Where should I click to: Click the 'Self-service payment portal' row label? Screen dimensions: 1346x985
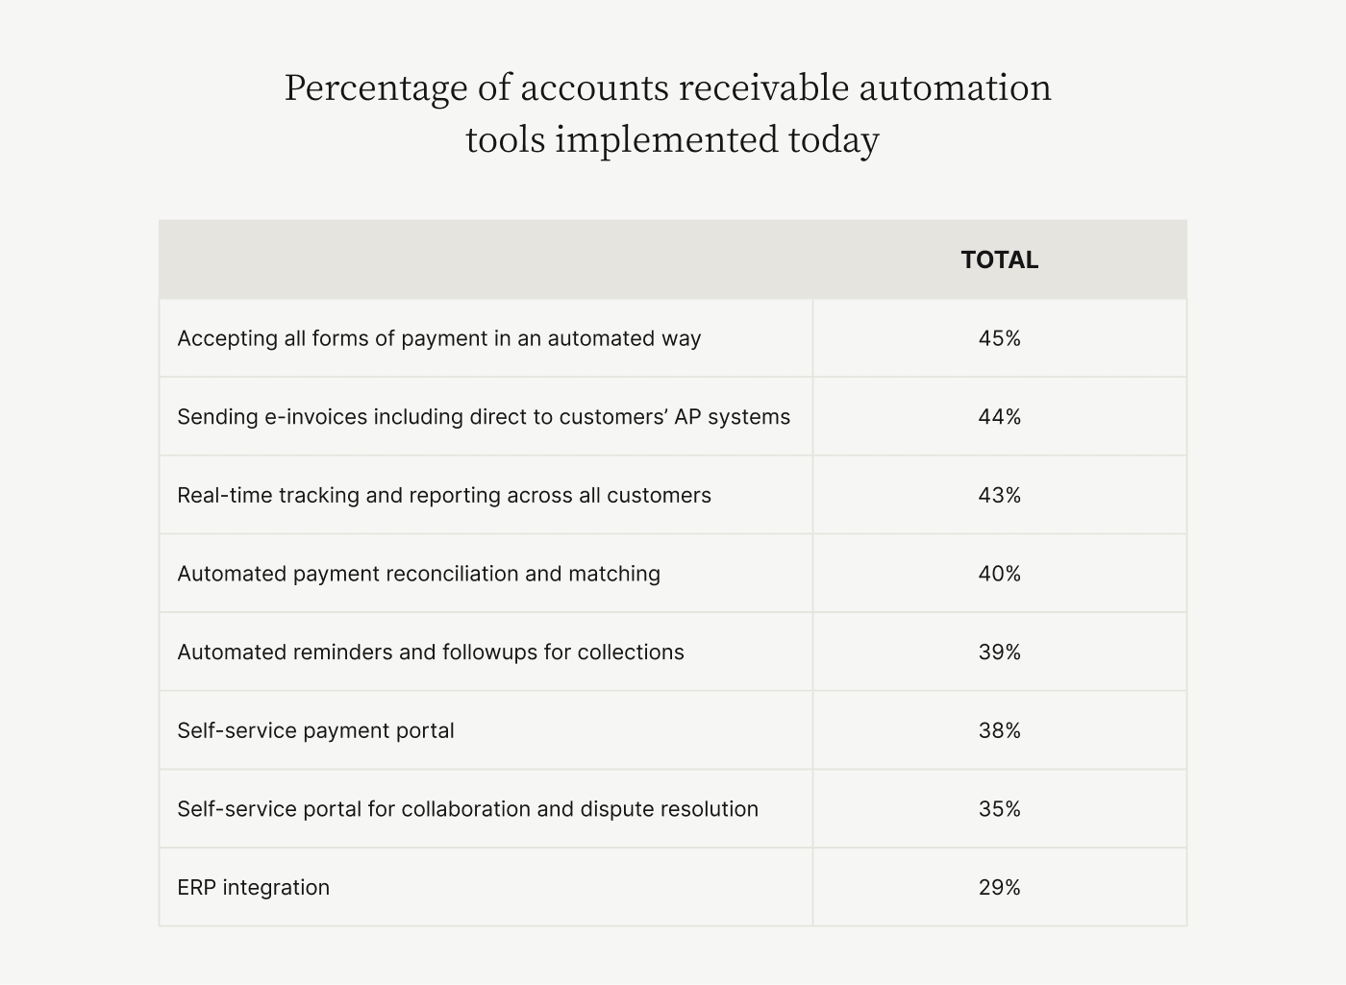tap(315, 731)
